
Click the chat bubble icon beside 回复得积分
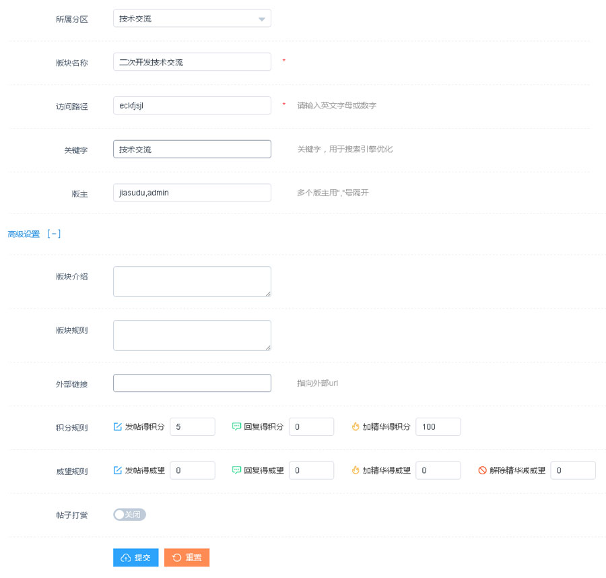click(236, 426)
